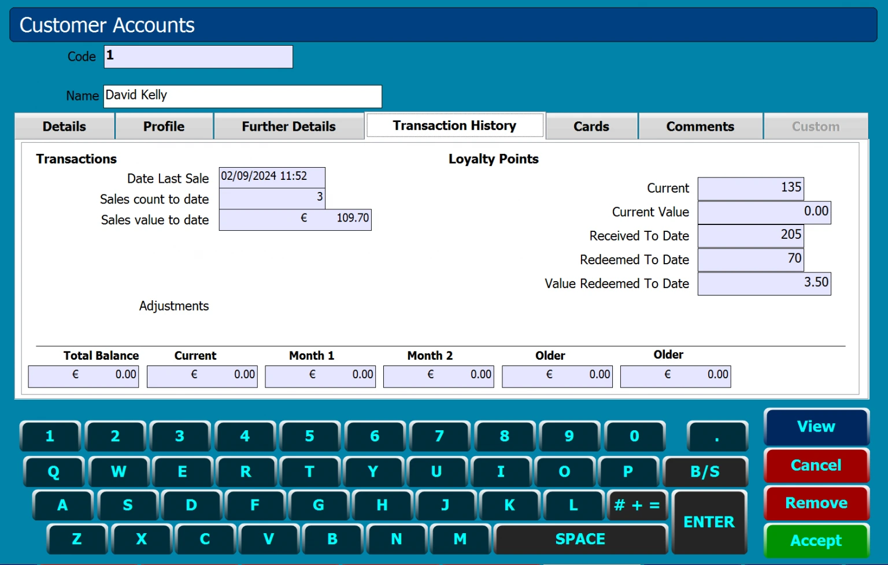
Task: Click the Remove button
Action: coord(816,503)
